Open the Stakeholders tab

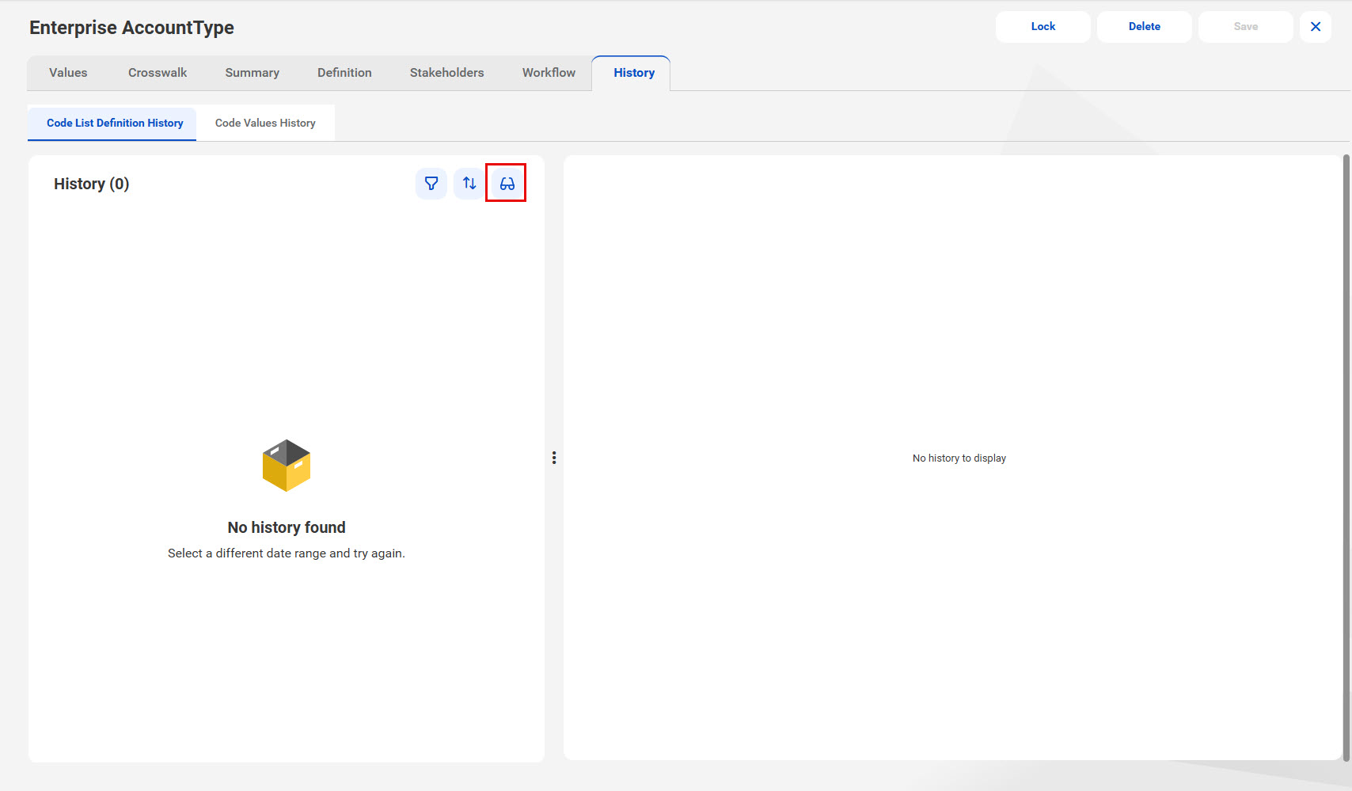tap(447, 73)
